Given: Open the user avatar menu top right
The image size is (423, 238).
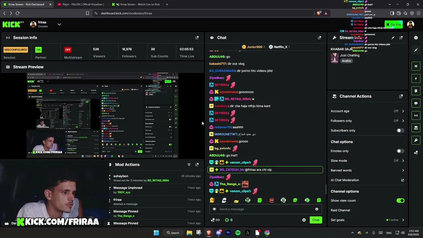Looking at the screenshot, I should pos(410,24).
